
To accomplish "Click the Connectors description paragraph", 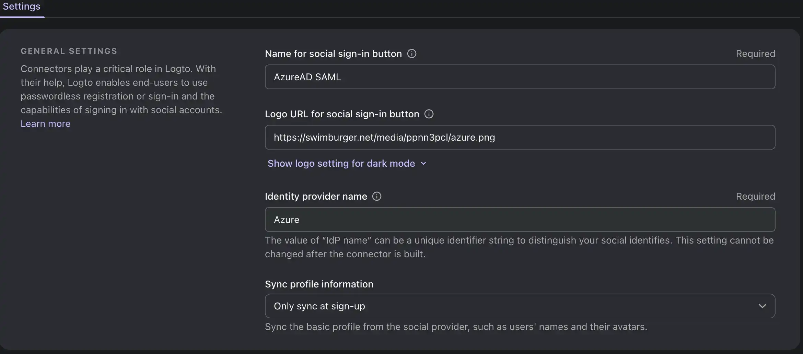I will 121,89.
